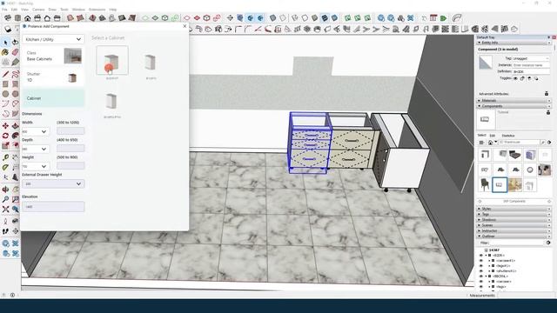Click the Elevation input field

[x=53, y=207]
